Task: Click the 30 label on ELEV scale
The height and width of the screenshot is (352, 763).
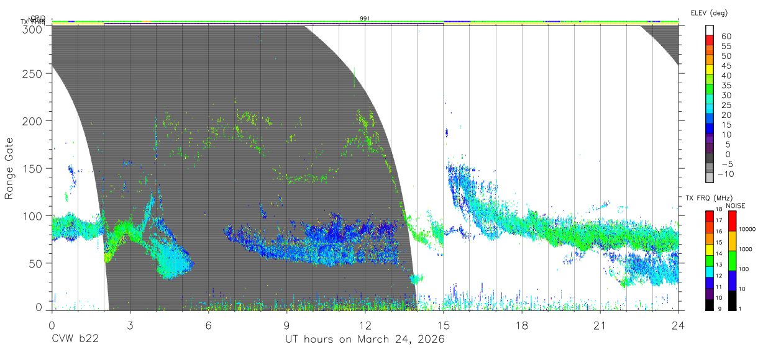Action: coord(725,95)
